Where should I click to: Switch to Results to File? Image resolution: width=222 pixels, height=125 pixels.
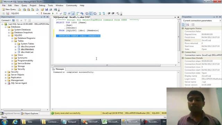(x=95, y=14)
